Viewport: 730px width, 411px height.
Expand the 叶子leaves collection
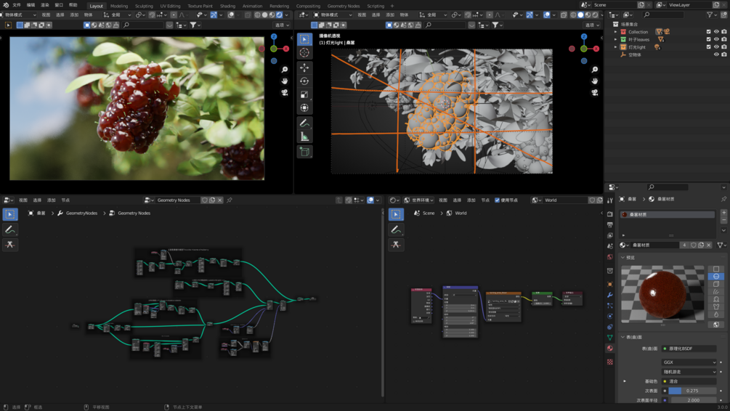coord(615,39)
